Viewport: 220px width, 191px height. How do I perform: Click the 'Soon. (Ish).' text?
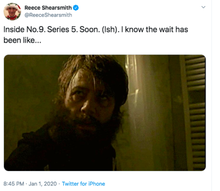click(99, 30)
